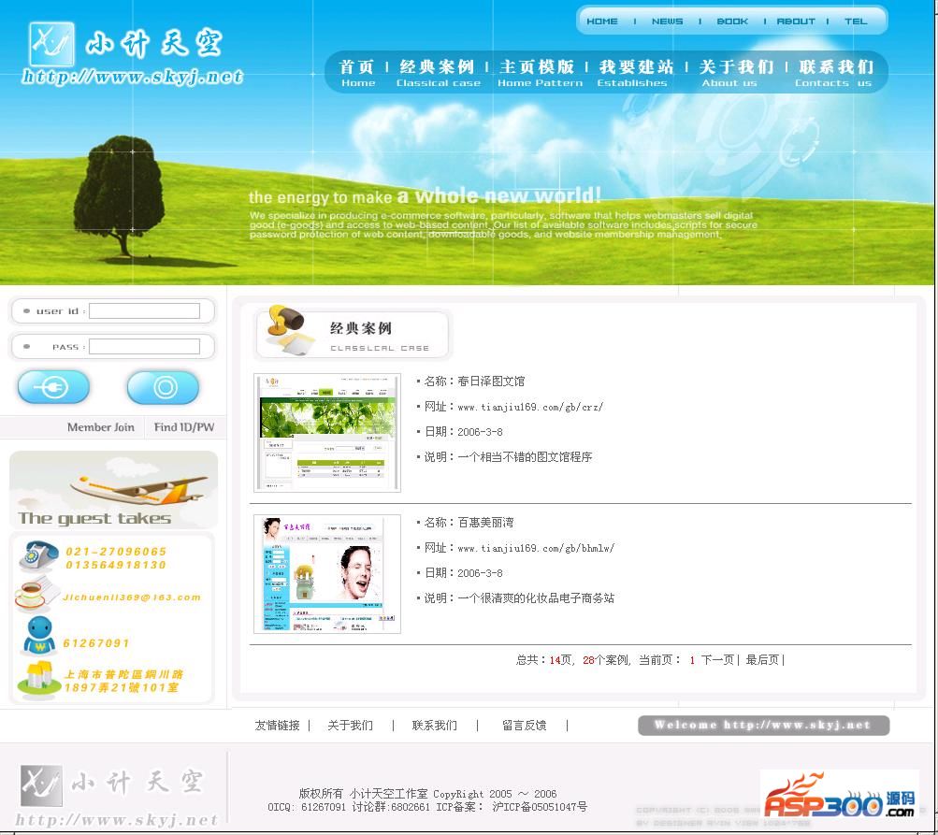The height and width of the screenshot is (835, 938).
Task: Click email Jichuenli369@163.com
Action: 132,597
